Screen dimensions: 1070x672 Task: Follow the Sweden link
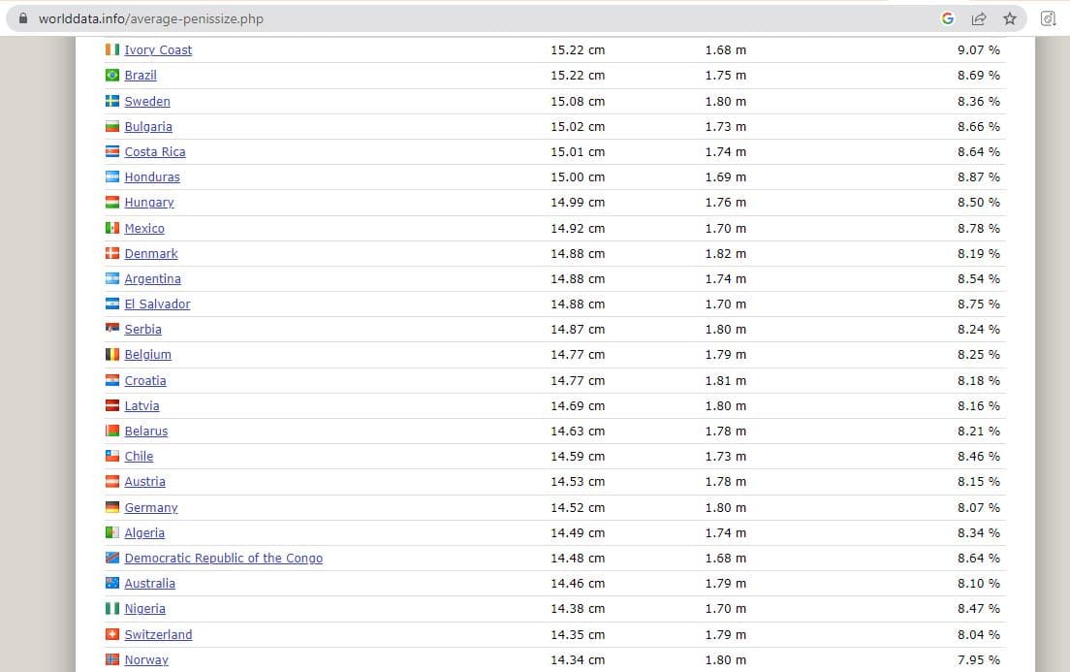coord(147,101)
